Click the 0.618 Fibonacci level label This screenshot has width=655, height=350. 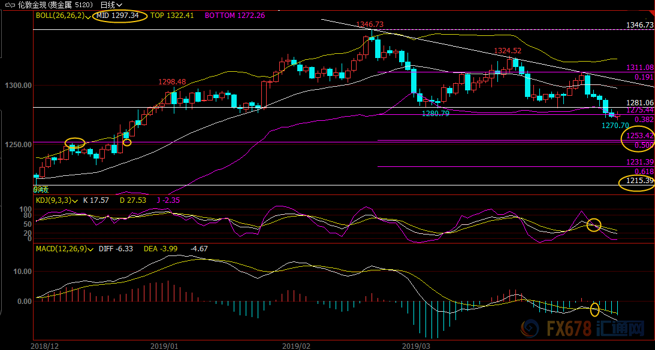(x=644, y=171)
